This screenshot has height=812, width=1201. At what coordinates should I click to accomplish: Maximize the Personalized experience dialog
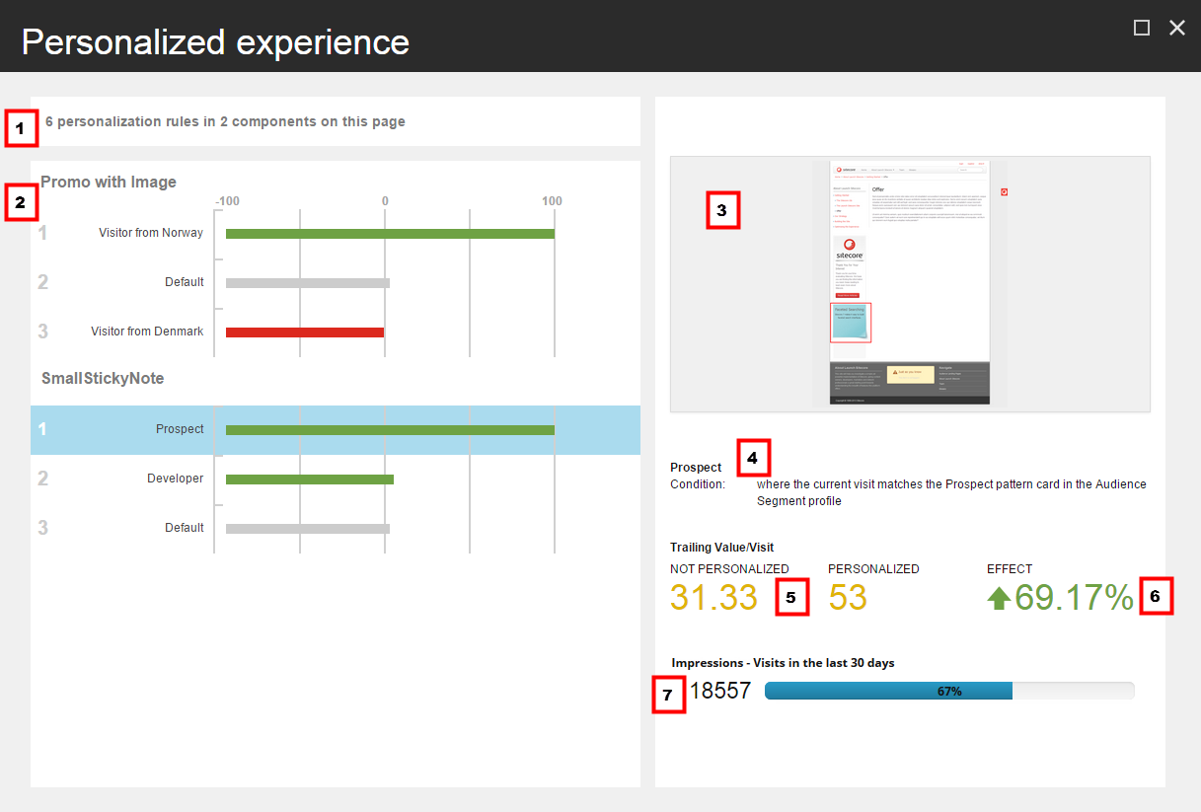coord(1142,28)
